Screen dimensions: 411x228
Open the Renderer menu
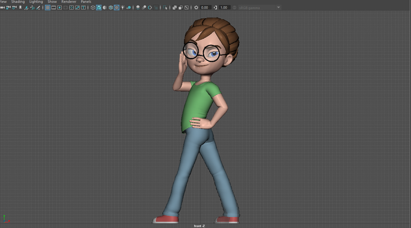[x=69, y=2]
